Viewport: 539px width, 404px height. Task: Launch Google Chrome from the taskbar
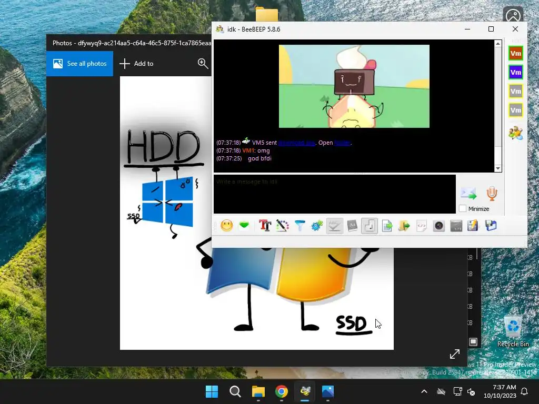(282, 391)
